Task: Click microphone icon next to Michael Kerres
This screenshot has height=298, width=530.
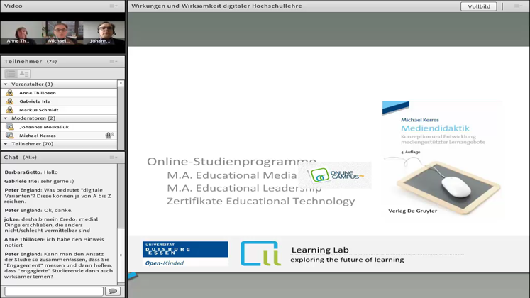Action: 109,136
